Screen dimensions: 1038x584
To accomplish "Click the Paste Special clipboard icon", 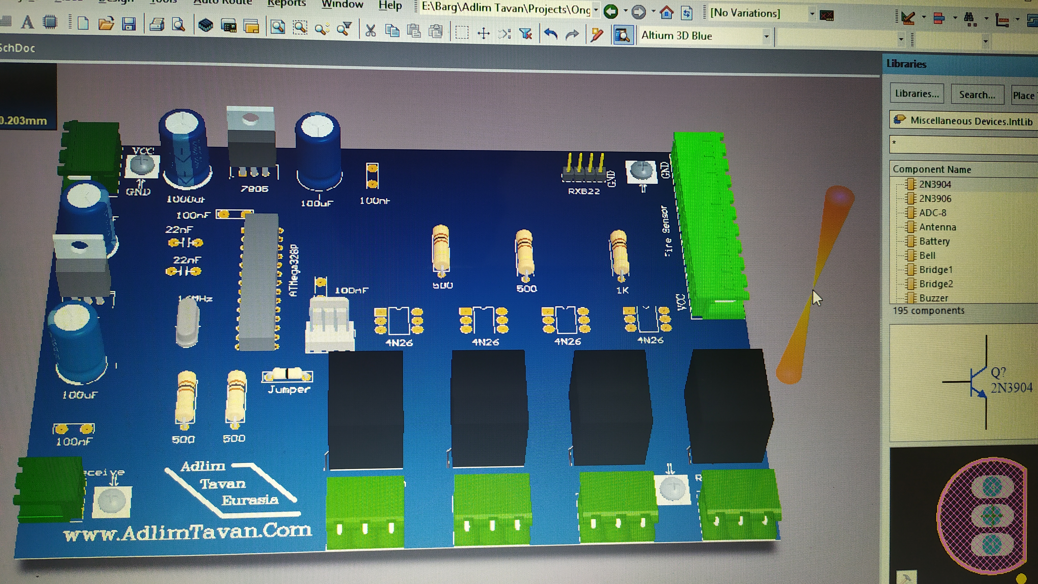I will coord(436,31).
